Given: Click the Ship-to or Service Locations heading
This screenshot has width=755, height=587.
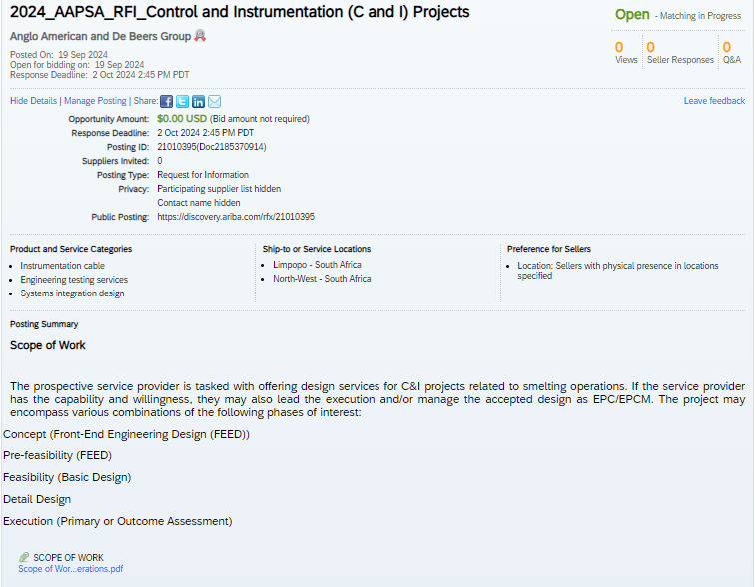Looking at the screenshot, I should coord(317,249).
